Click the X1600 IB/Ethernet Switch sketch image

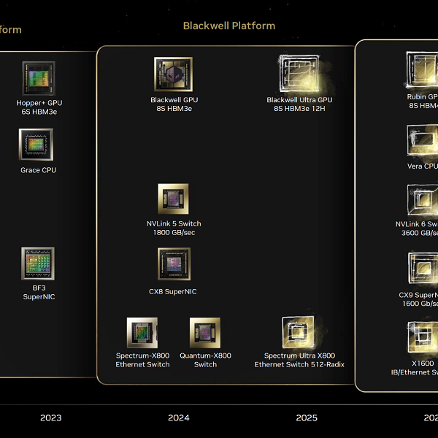[x=423, y=337]
